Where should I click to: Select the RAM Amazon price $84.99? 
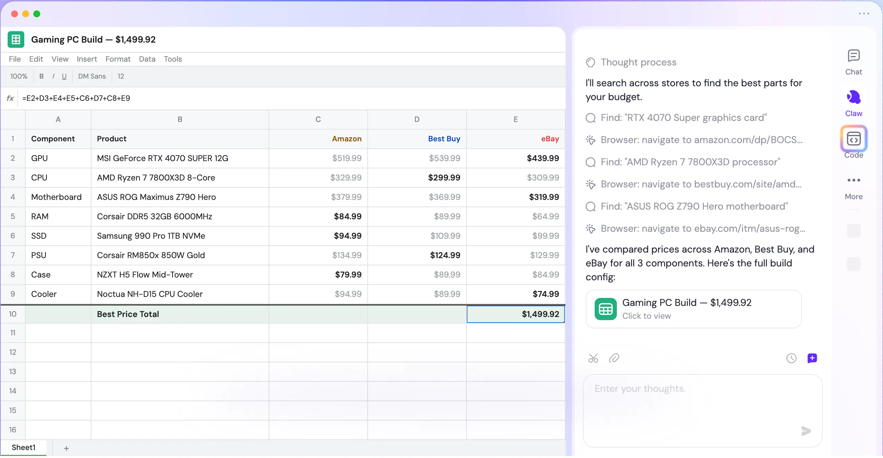[318, 217]
